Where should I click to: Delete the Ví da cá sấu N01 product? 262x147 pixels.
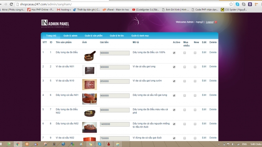click(213, 67)
